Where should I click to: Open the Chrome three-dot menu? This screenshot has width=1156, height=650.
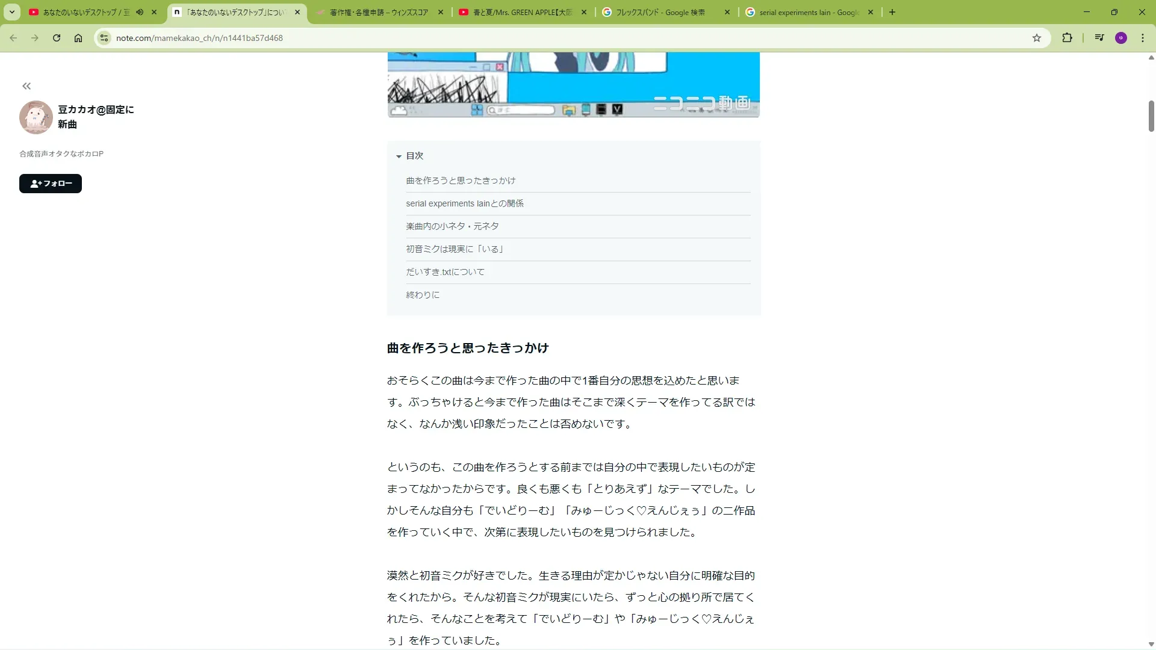point(1143,38)
